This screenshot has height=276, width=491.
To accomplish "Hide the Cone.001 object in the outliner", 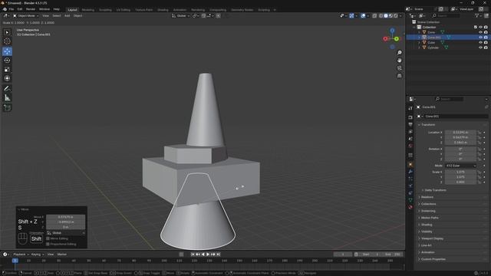I will click(480, 38).
